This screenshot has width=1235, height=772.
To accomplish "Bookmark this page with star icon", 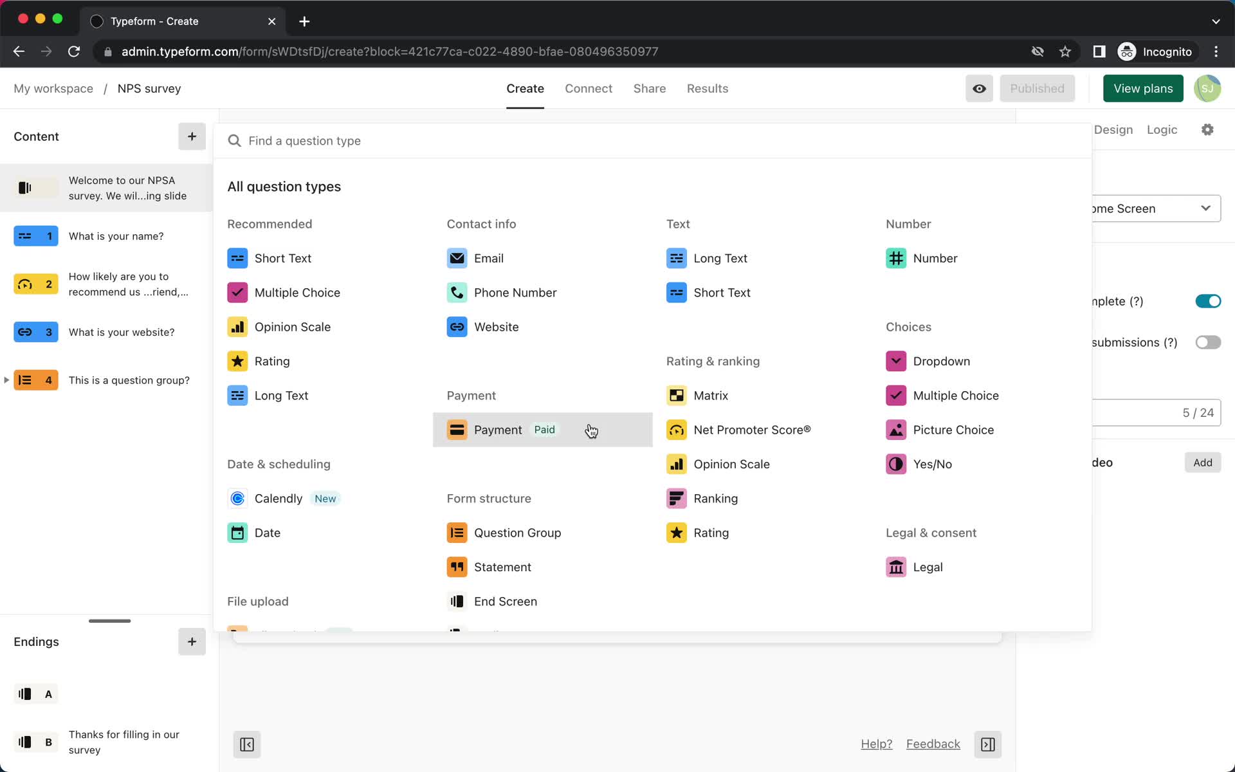I will click(x=1065, y=51).
